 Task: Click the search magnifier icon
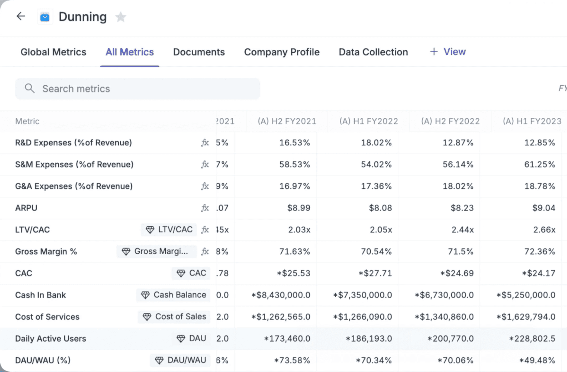29,89
